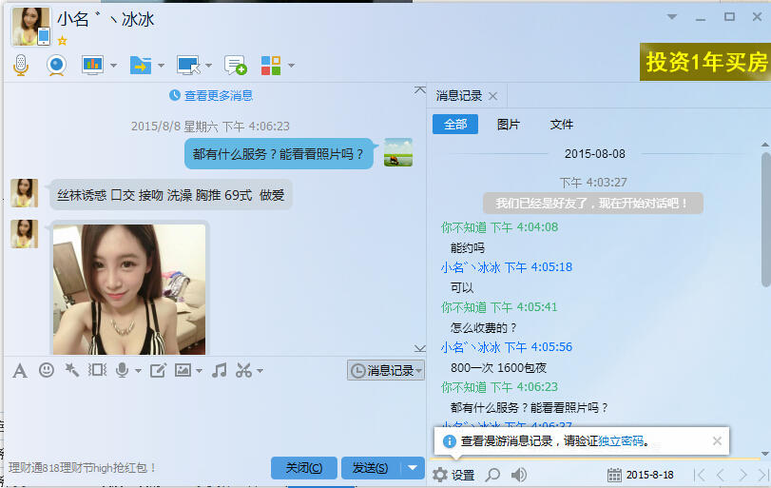This screenshot has width=771, height=488.
Task: Start a voice call with the microphone icon
Action: tap(20, 65)
